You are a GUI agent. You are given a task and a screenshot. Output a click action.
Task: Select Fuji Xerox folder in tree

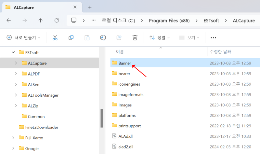pyautogui.click(x=34, y=138)
